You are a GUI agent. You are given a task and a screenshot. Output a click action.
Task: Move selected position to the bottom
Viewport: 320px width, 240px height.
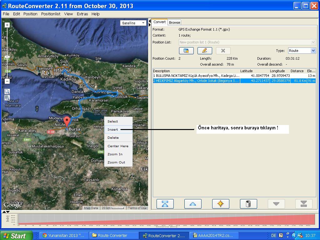point(303,203)
